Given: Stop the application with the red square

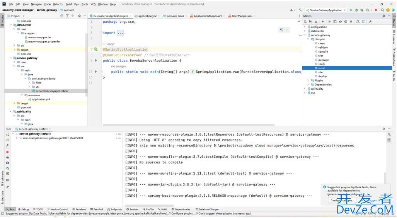Looking at the screenshot, I should (376, 10).
